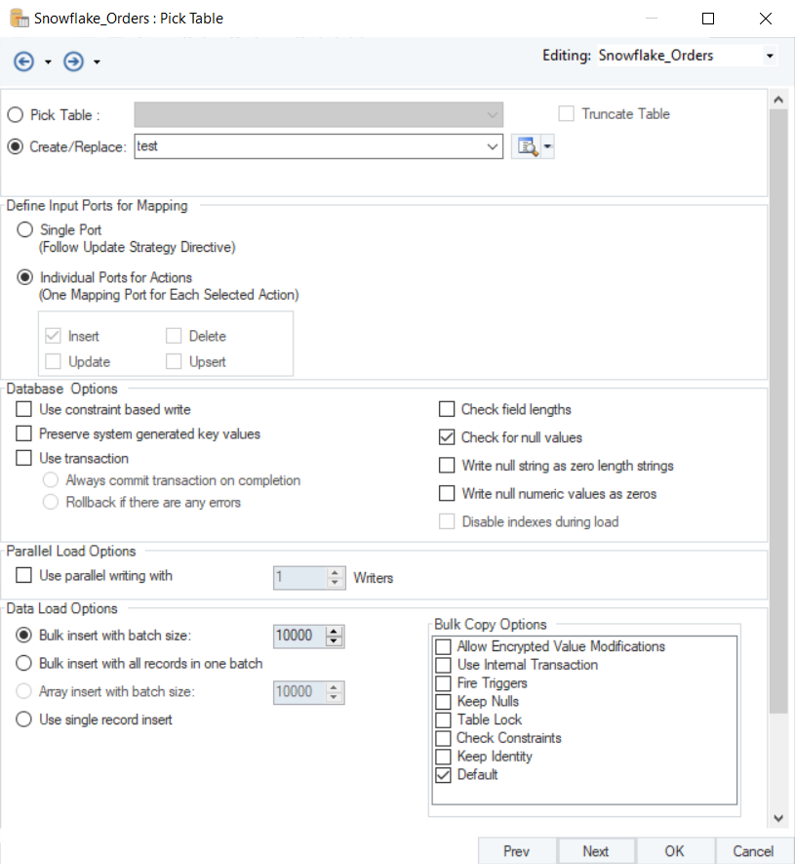The height and width of the screenshot is (864, 795).
Task: Open the forward arrow history dropdown
Action: click(97, 62)
